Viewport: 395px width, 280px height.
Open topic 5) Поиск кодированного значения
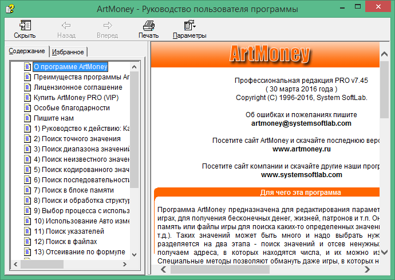pos(81,170)
